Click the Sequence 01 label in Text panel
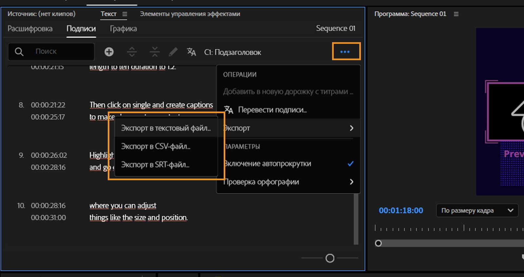Image resolution: width=524 pixels, height=277 pixels. [336, 28]
